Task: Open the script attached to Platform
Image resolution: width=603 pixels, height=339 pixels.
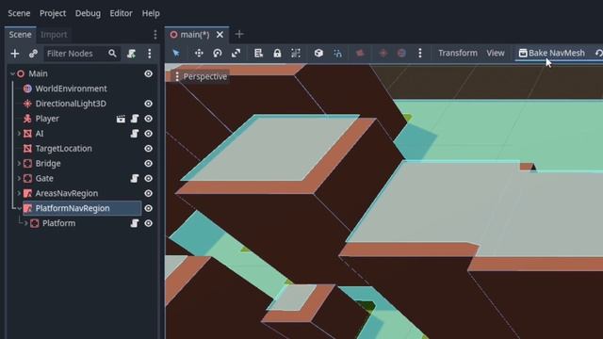Action: pyautogui.click(x=134, y=223)
